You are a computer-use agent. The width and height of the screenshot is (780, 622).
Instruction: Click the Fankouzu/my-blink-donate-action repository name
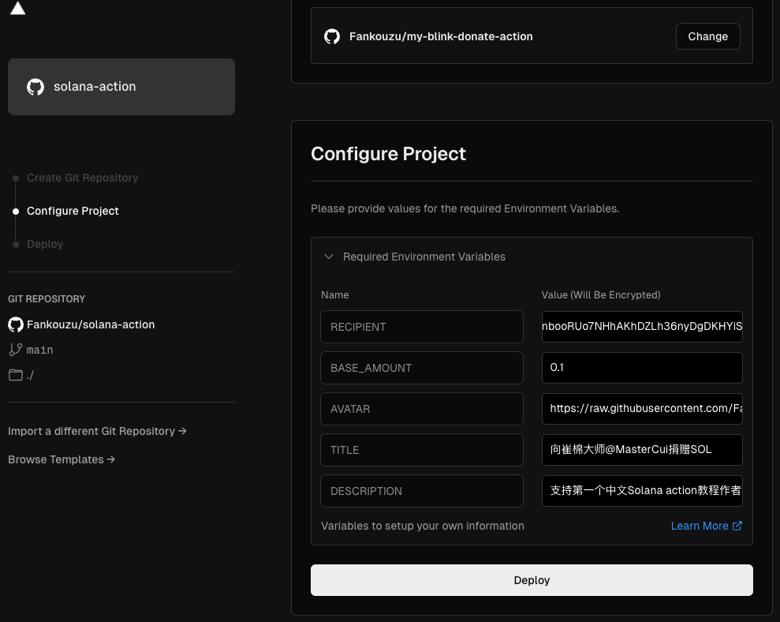pyautogui.click(x=441, y=36)
